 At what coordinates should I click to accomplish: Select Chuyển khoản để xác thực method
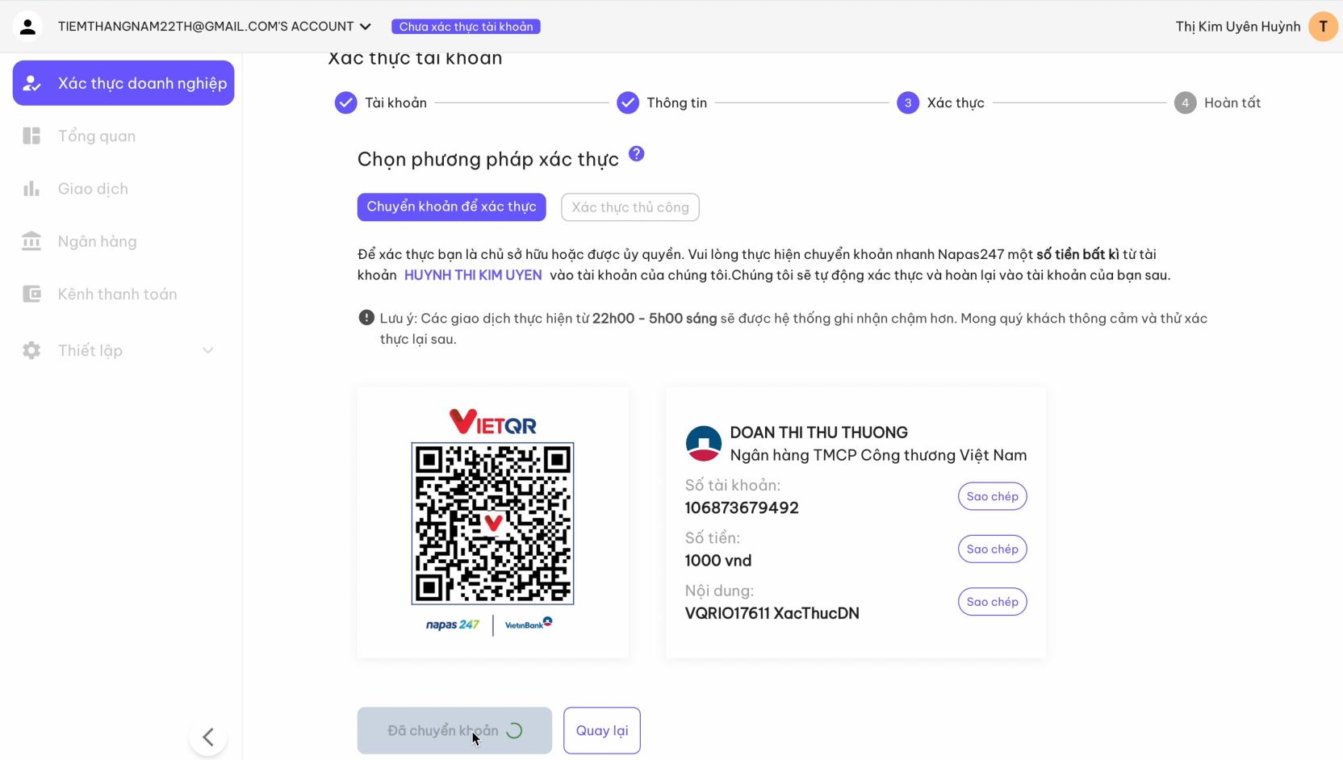click(x=451, y=207)
